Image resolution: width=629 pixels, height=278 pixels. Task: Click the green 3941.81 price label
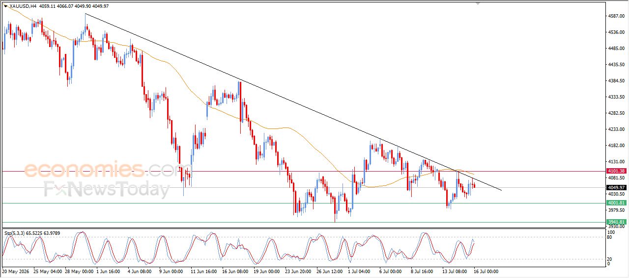coord(616,222)
